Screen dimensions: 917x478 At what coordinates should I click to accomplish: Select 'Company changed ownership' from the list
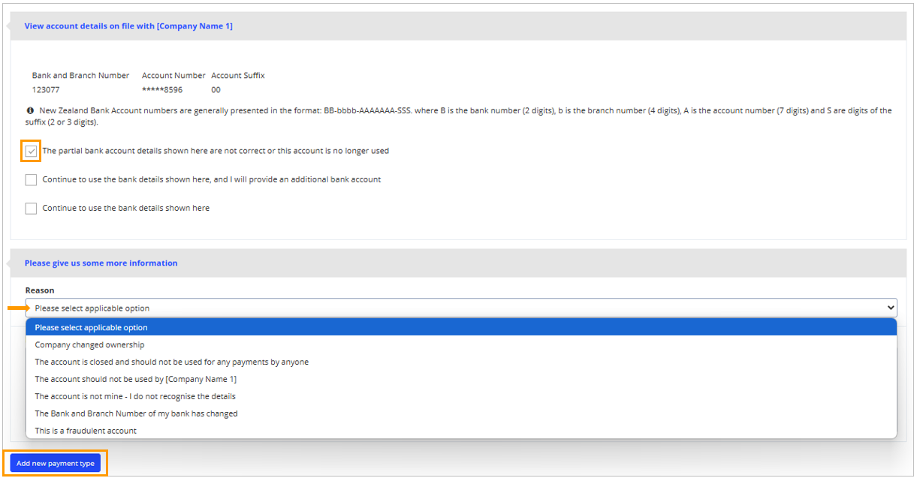tap(89, 345)
